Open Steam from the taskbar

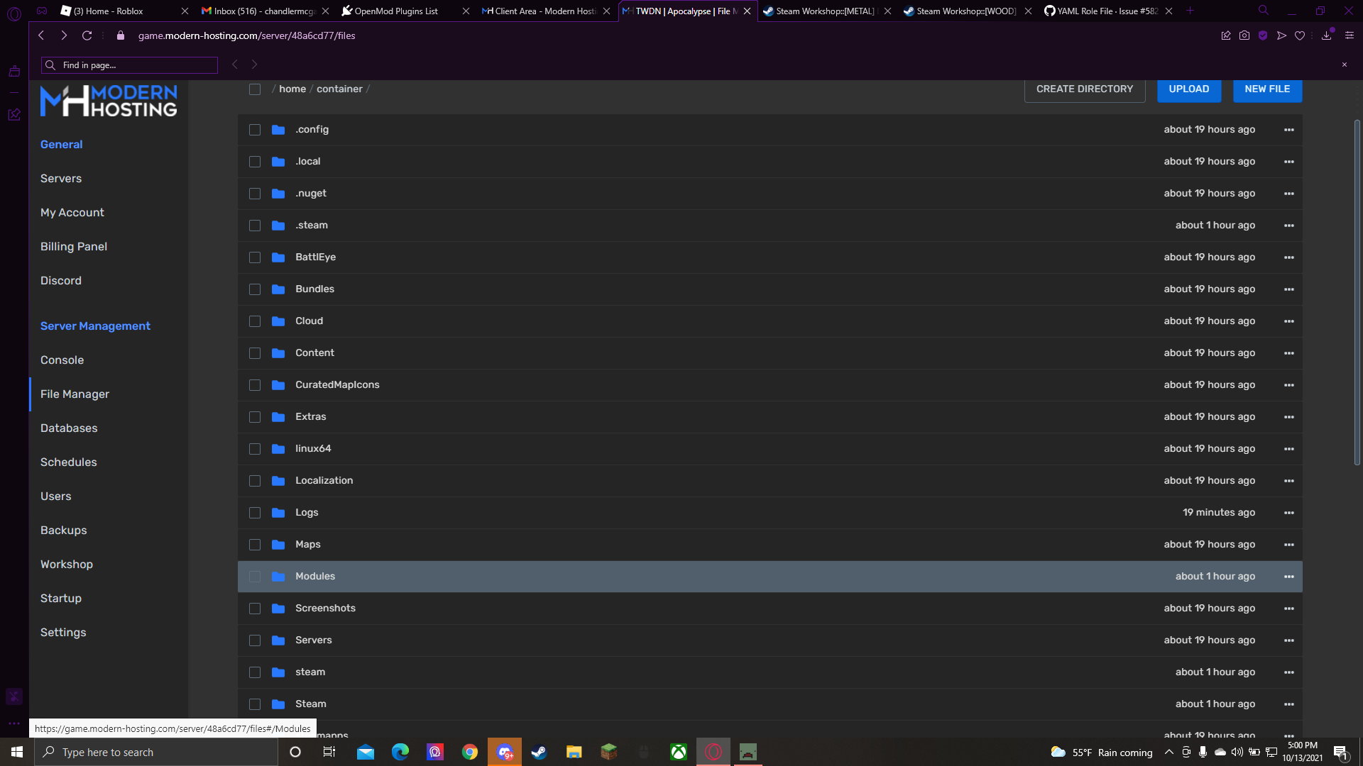point(540,752)
